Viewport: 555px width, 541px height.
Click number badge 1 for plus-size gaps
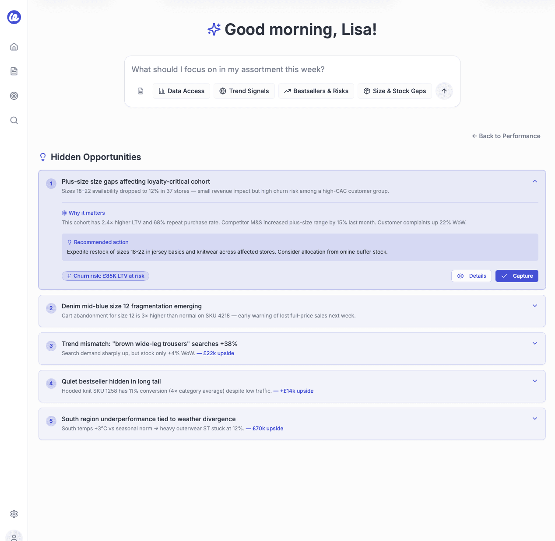coord(51,184)
